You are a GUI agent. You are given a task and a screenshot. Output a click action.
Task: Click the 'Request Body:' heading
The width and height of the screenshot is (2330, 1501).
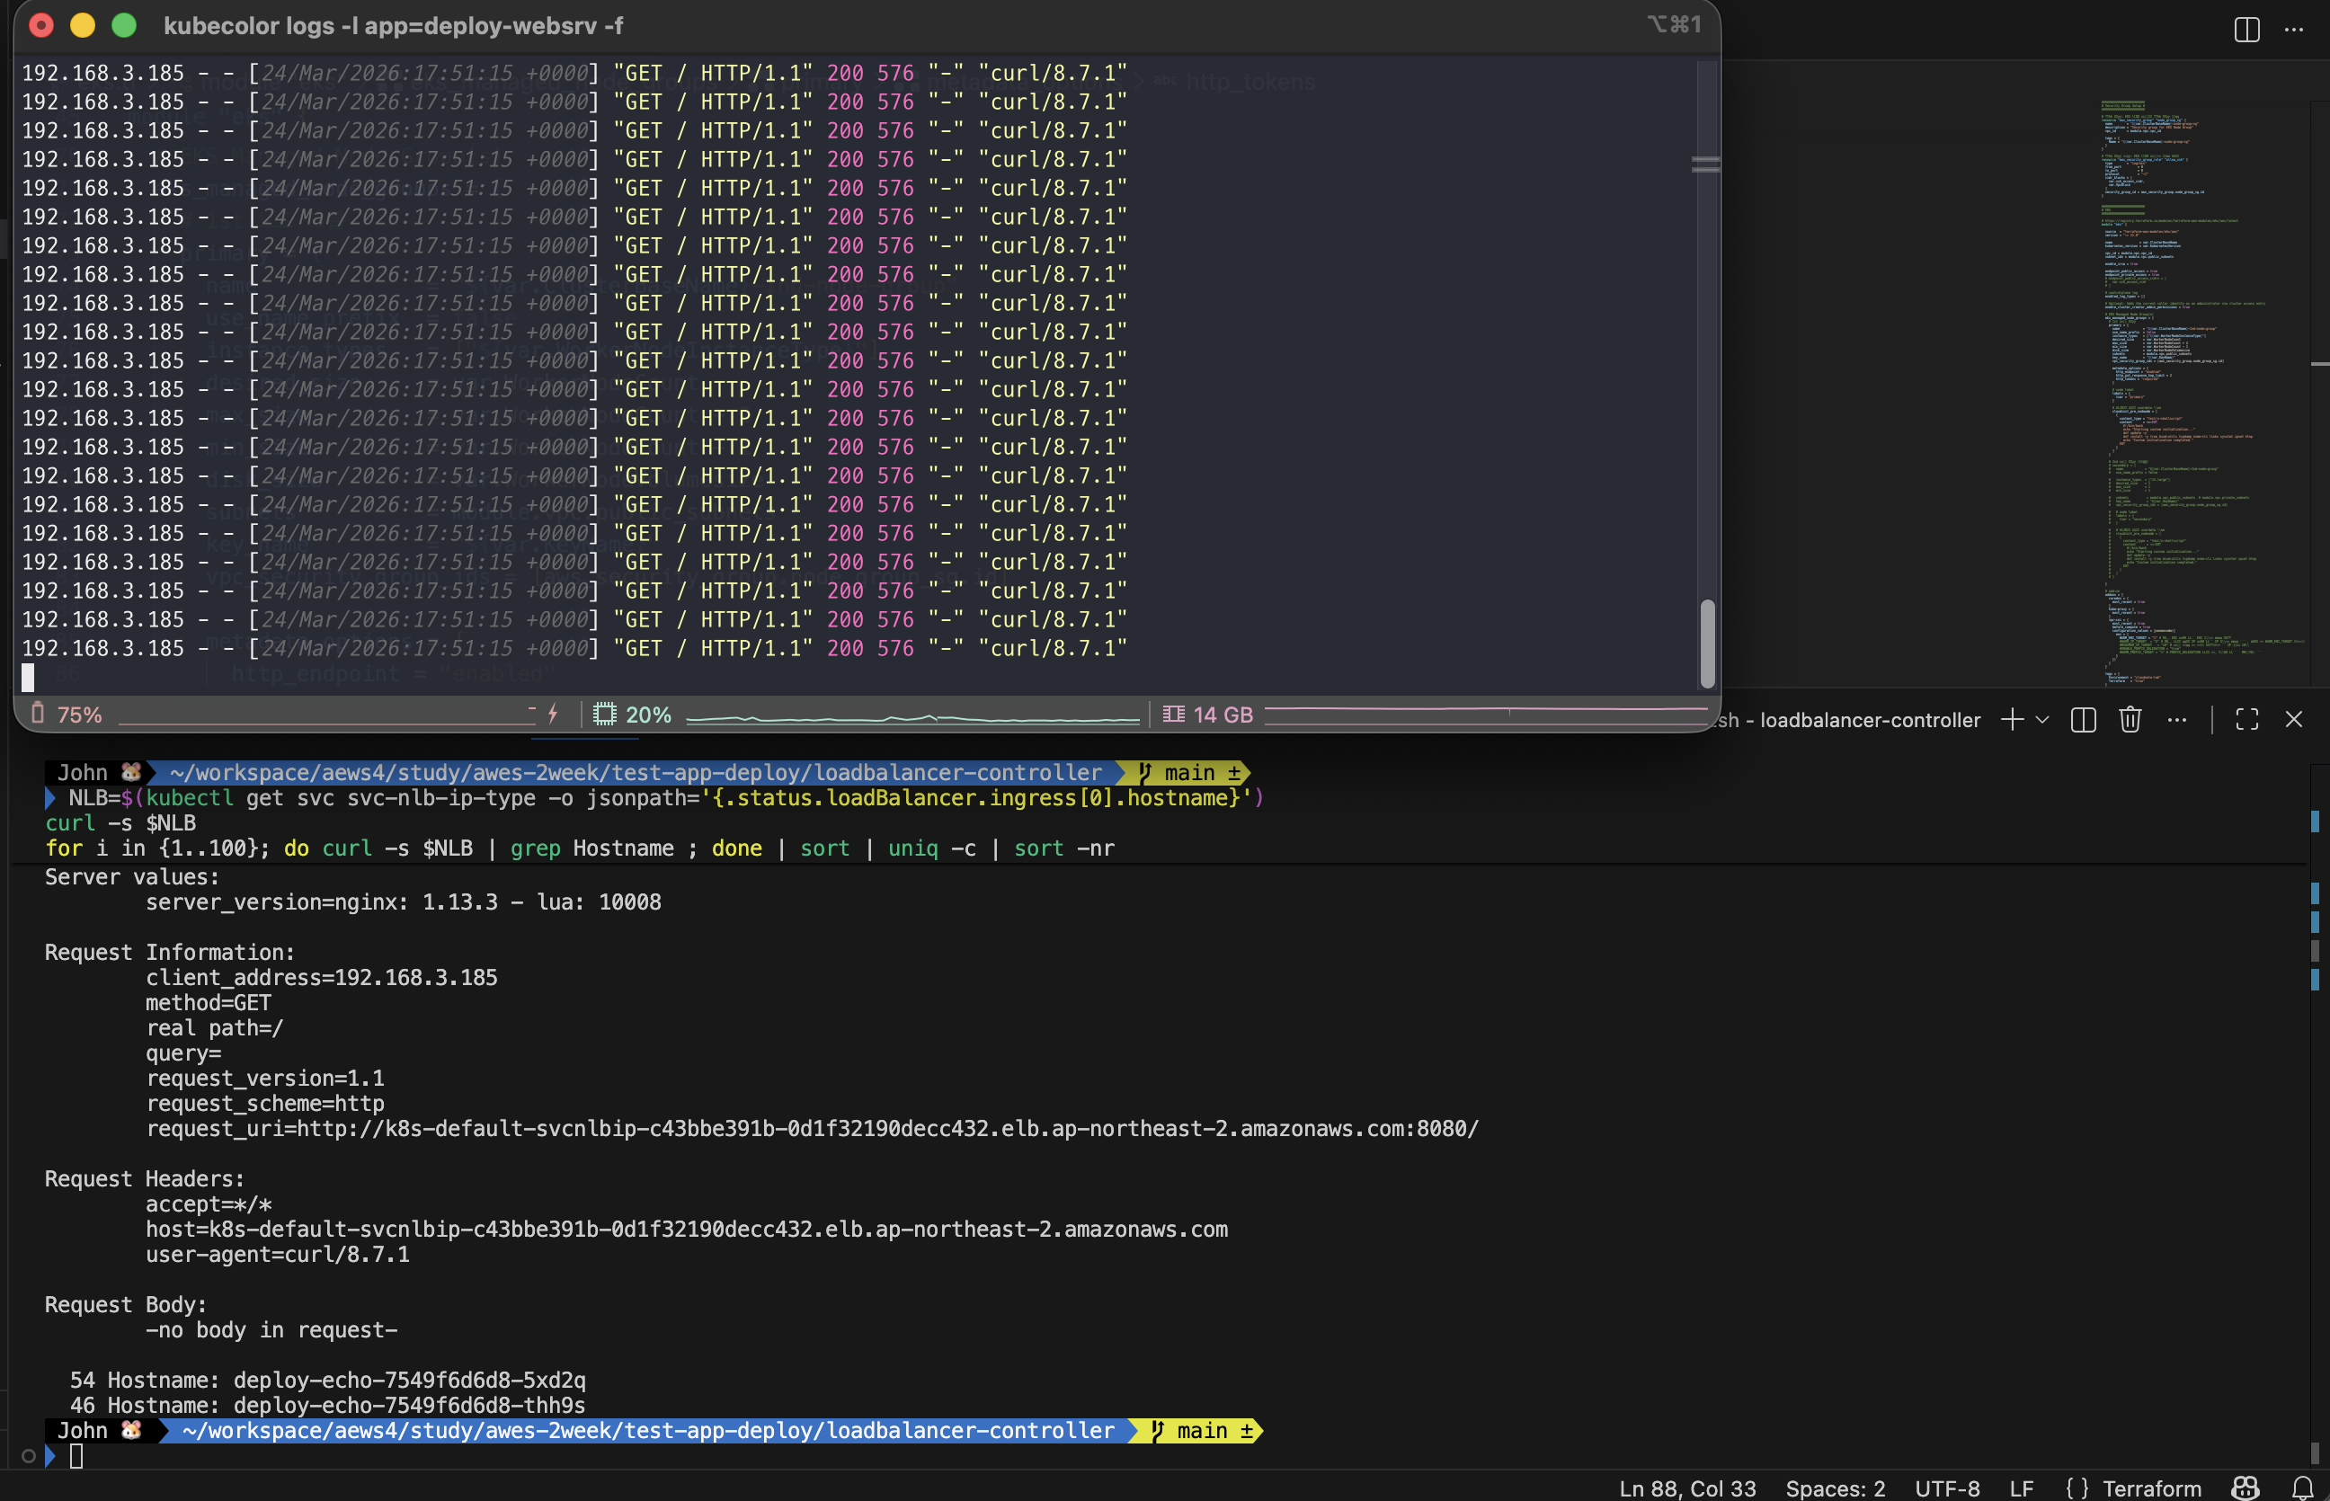pyautogui.click(x=126, y=1305)
